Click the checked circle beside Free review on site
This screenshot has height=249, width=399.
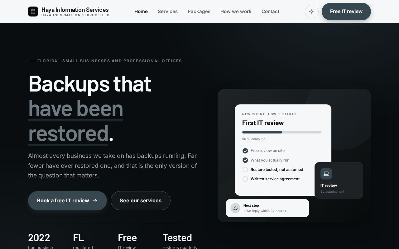[245, 151]
